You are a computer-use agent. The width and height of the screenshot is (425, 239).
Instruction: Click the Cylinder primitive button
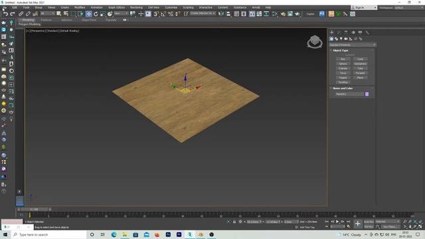coord(343,68)
